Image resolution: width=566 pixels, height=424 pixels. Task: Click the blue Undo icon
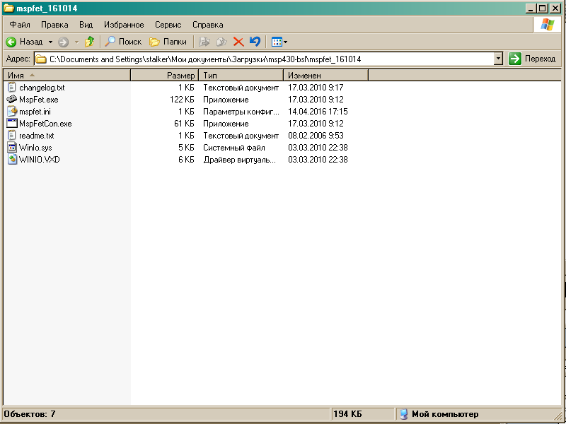click(x=255, y=42)
